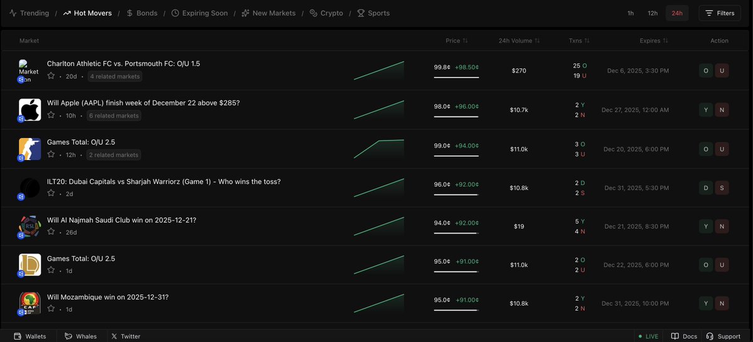
Task: Click the RSL Al Najmah market thumbnail
Action: 29,226
